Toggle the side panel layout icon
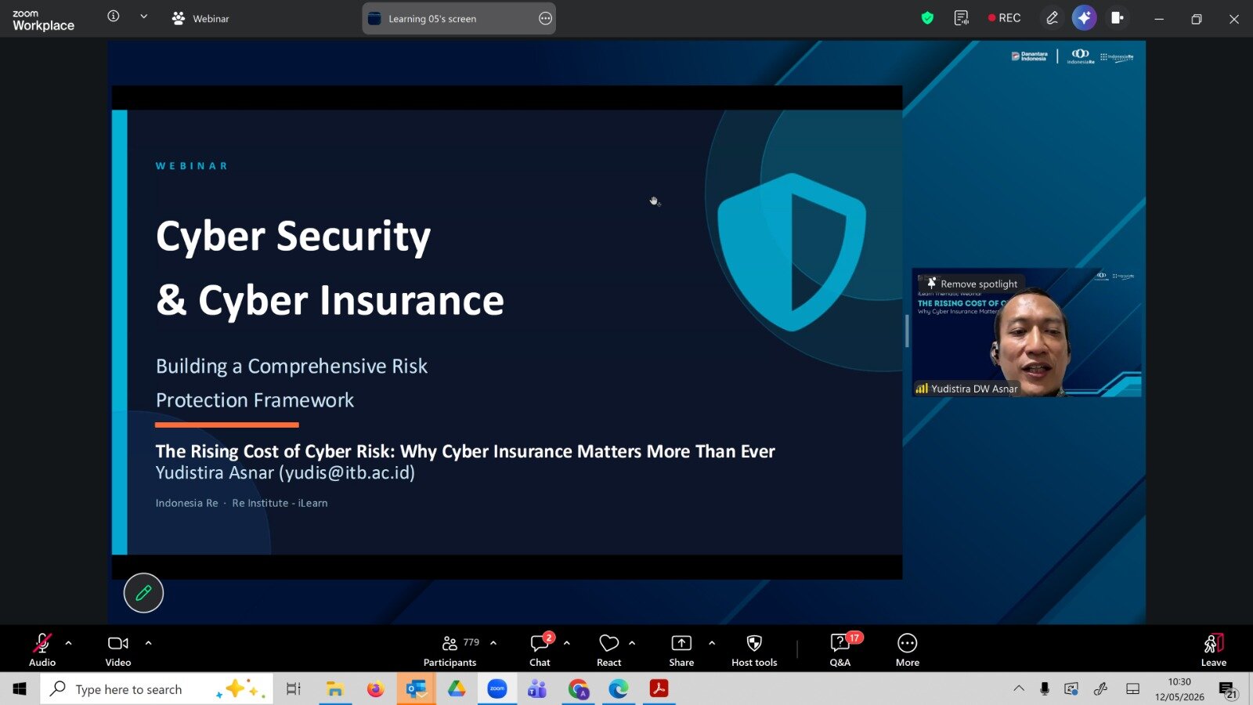 pos(1118,18)
